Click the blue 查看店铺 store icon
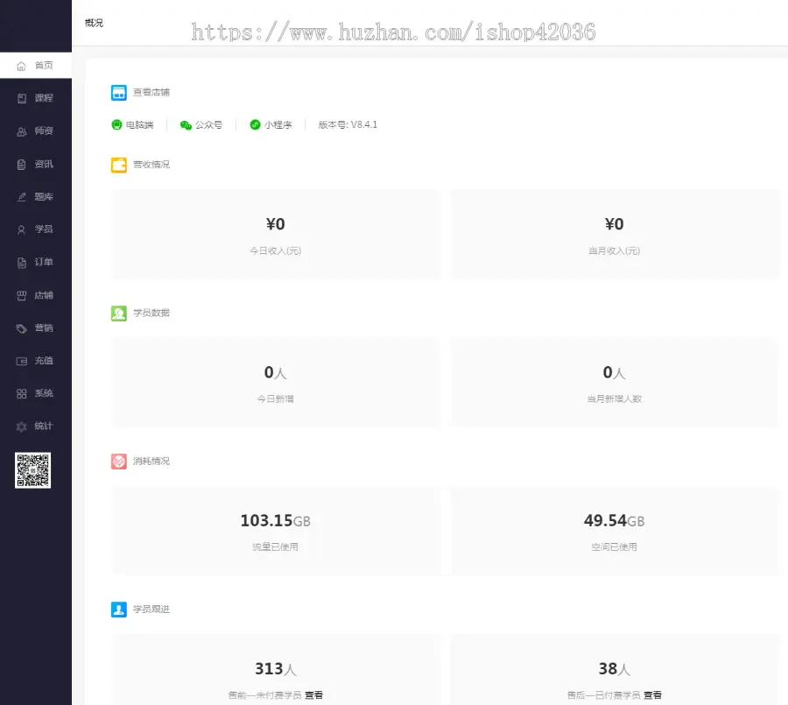Screen dimensions: 788x705 [x=118, y=92]
